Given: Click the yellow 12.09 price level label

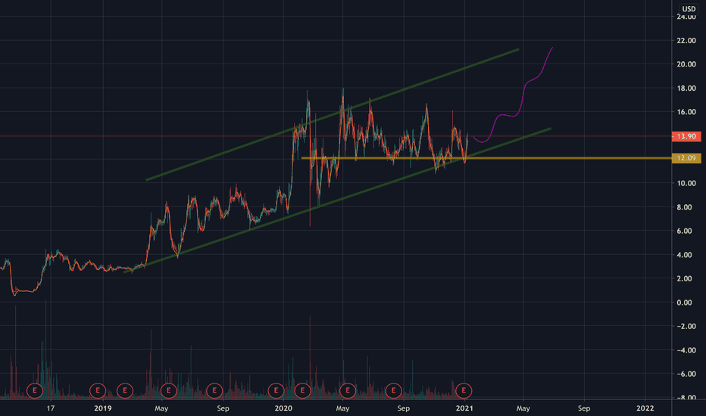Looking at the screenshot, I should (686, 158).
